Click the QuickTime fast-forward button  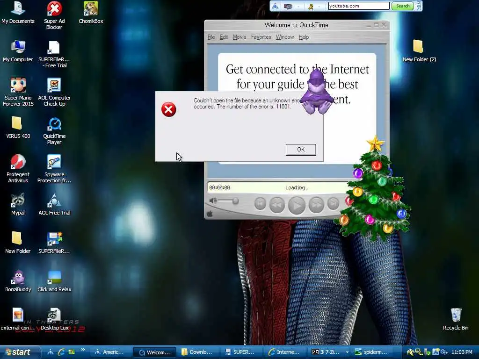[316, 205]
